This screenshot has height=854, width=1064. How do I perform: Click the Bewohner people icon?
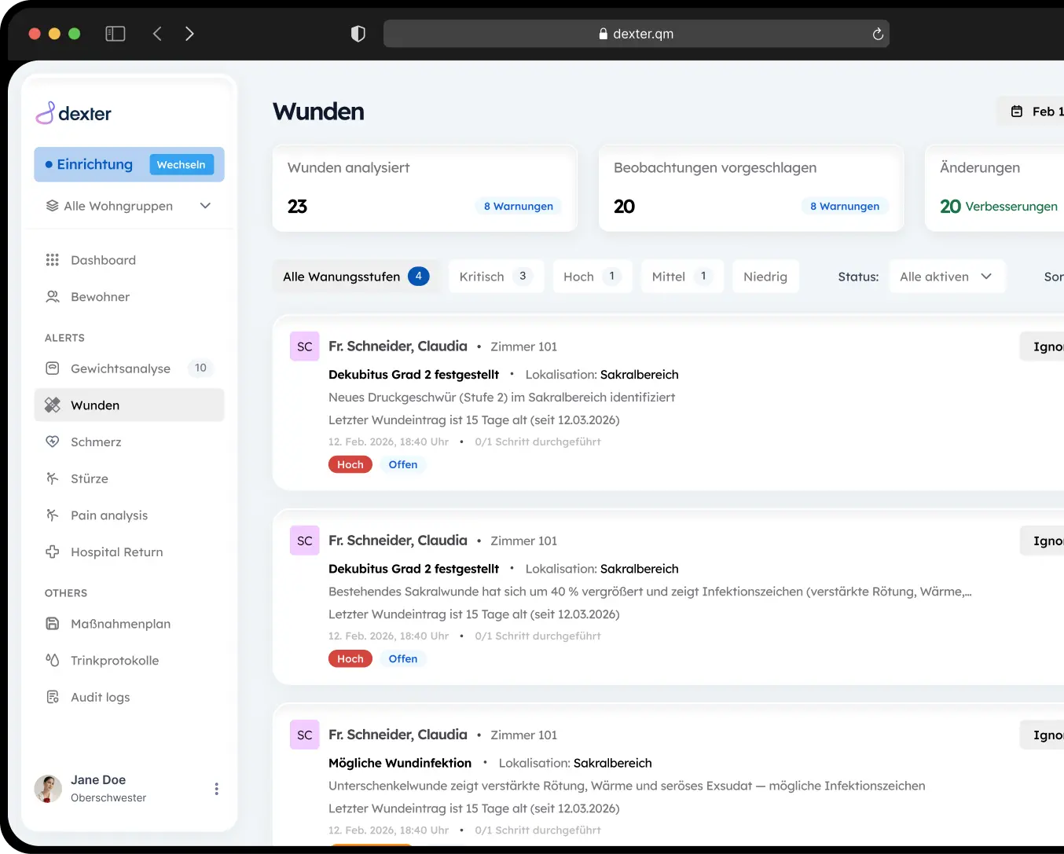(x=53, y=297)
